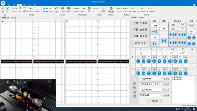The width and height of the screenshot is (197, 111).
Task: Select the radio button below the ribbon number field
Action: (x=36, y=11)
